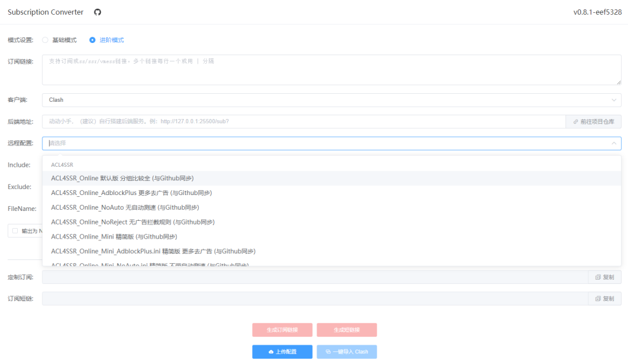Choose ACL4SSR_Online_AdblockPlus option
The width and height of the screenshot is (628, 360).
131,193
